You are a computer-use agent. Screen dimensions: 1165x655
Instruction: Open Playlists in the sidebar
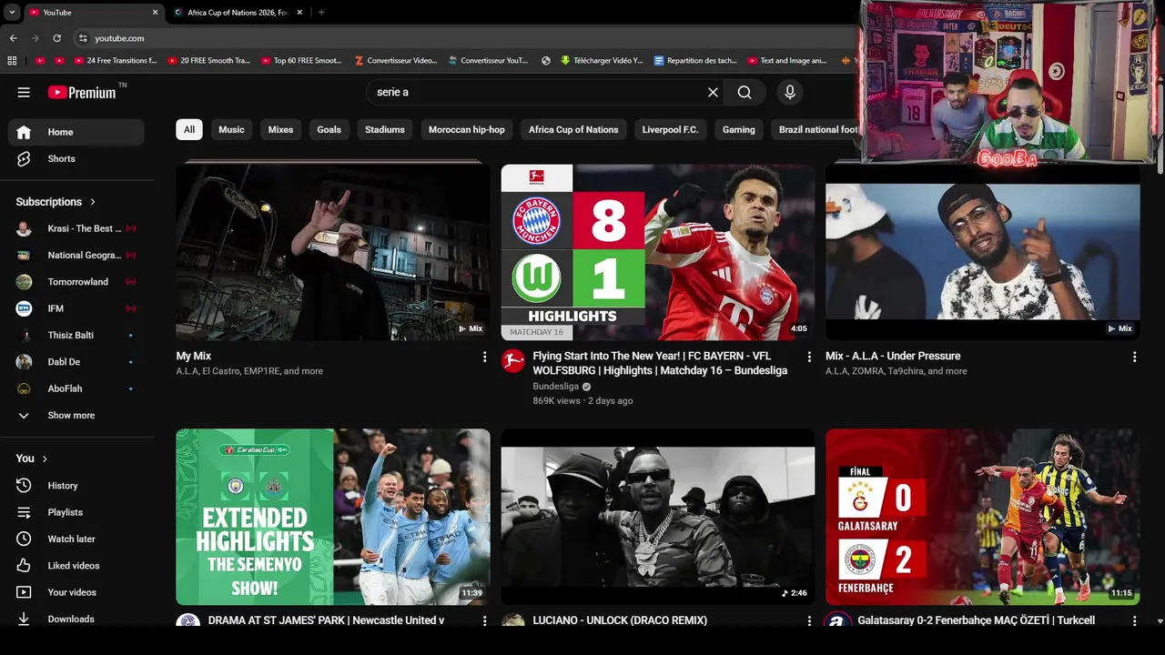pyautogui.click(x=76, y=512)
